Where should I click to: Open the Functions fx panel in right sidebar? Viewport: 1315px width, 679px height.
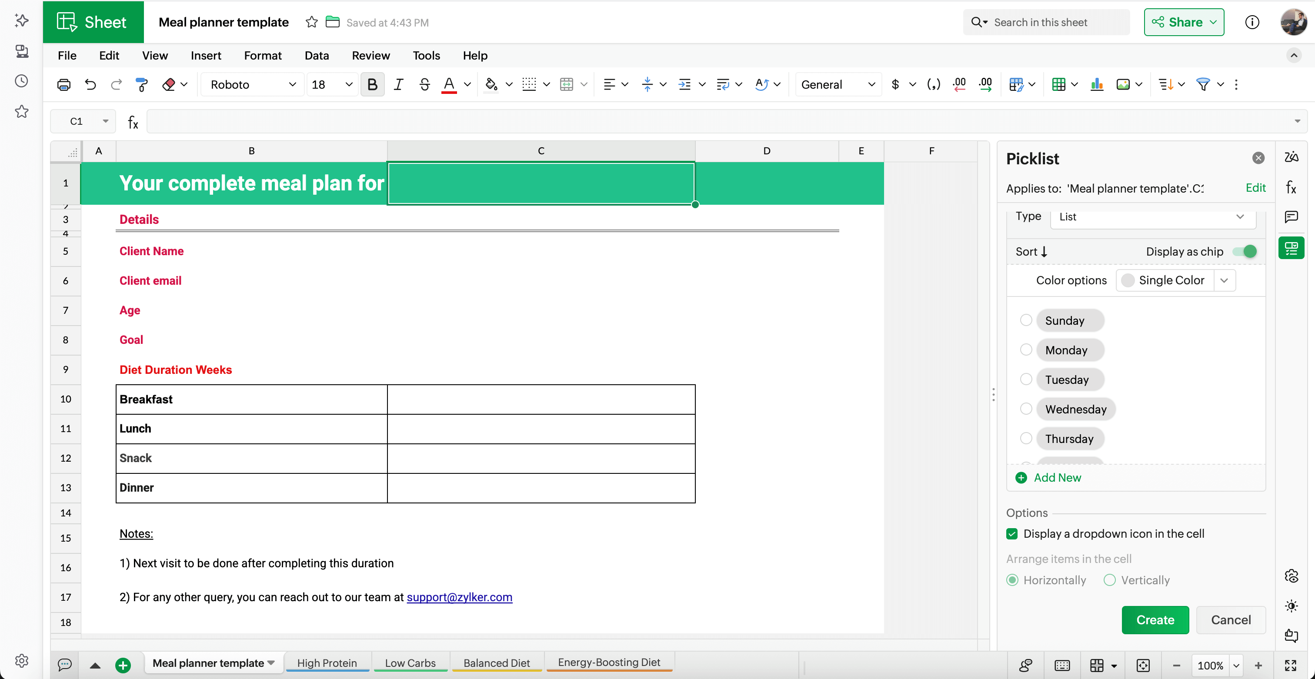pos(1291,187)
